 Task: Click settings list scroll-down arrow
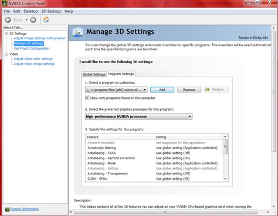pyautogui.click(x=225, y=179)
